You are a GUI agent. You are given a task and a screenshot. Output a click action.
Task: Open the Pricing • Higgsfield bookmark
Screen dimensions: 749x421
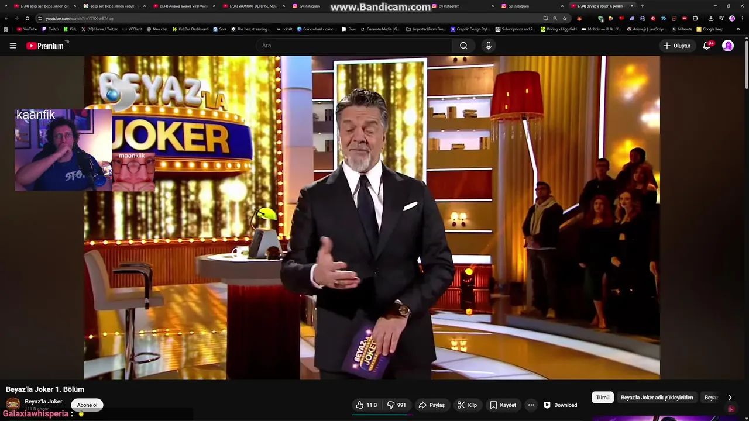559,29
